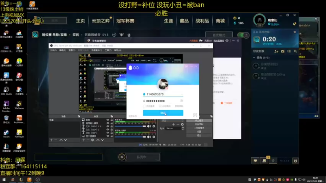
Task: Click the Steam desktop shortcut
Action: tap(6, 134)
